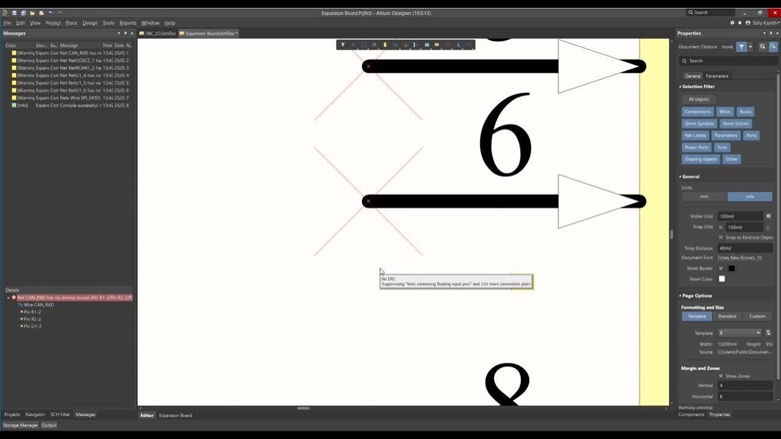Toggle the Power Ports filter button
This screenshot has width=781, height=439.
pos(697,148)
